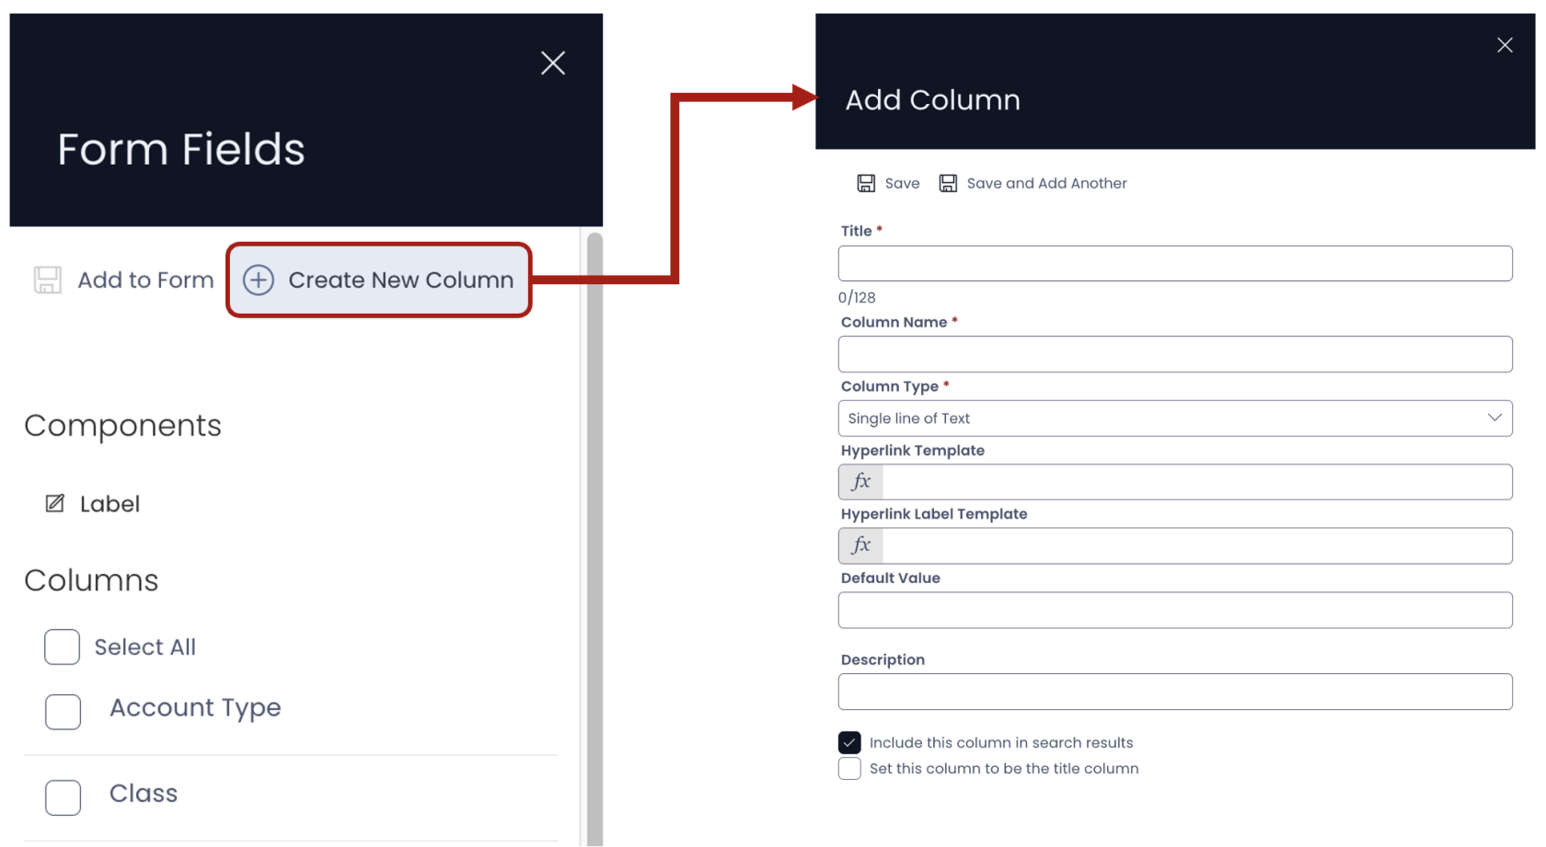
Task: Click the Save button
Action: pos(901,182)
